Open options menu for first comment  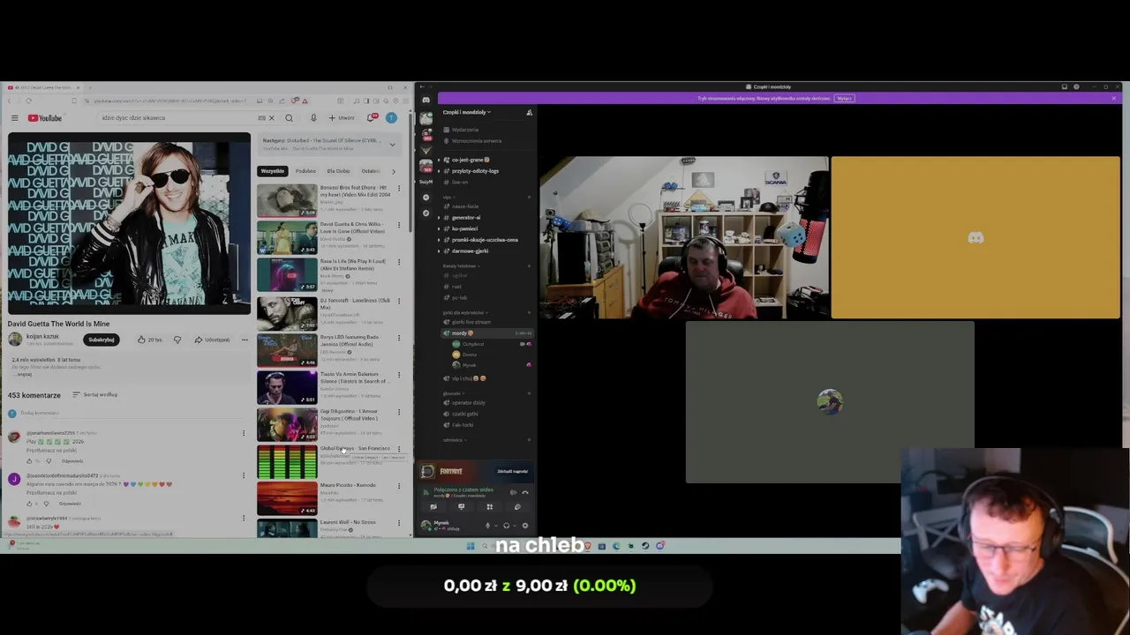[x=243, y=433]
